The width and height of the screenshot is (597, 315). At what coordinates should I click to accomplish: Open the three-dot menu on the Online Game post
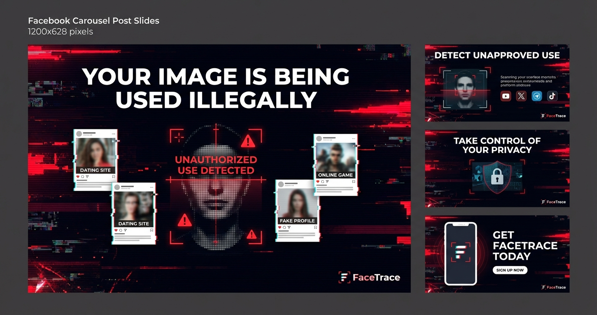coord(353,138)
